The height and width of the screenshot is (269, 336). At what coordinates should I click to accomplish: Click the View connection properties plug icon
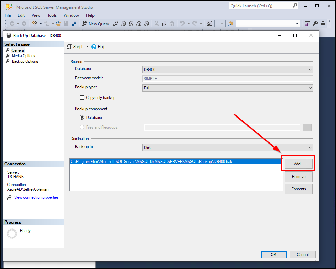tap(9, 198)
